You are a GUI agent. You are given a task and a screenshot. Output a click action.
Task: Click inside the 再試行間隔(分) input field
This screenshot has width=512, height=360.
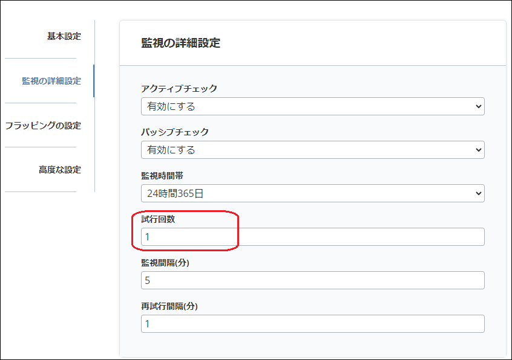tap(313, 324)
